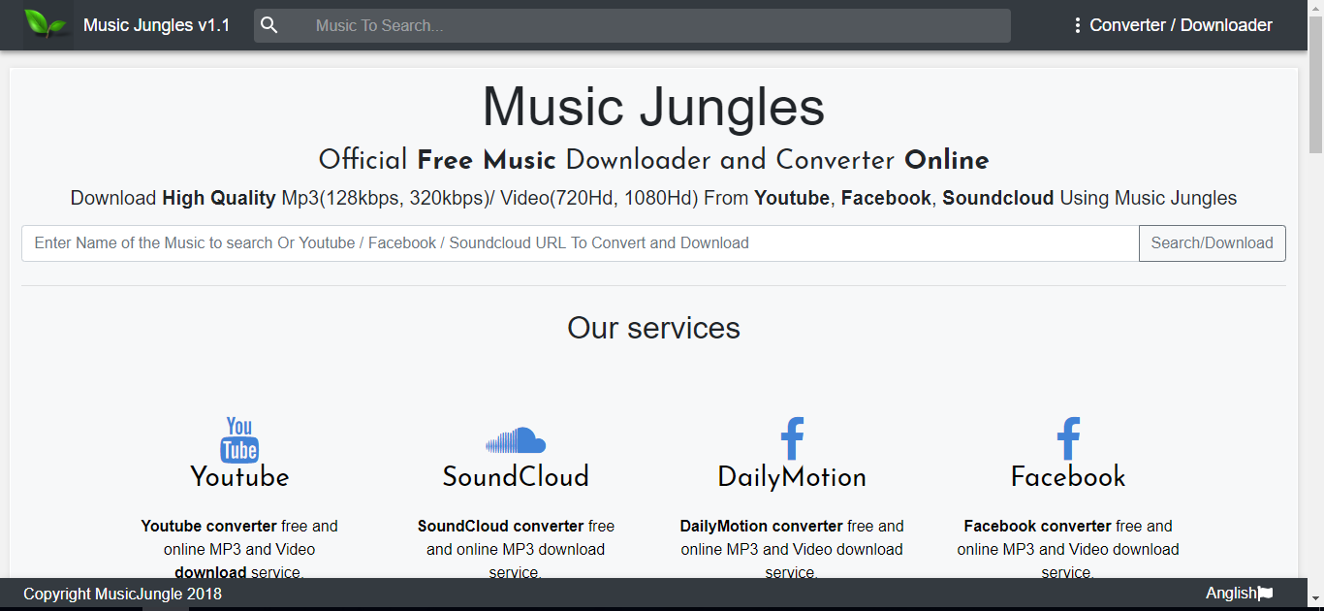Click the green leaf Music Jungles logo
The height and width of the screenshot is (611, 1324).
47,23
